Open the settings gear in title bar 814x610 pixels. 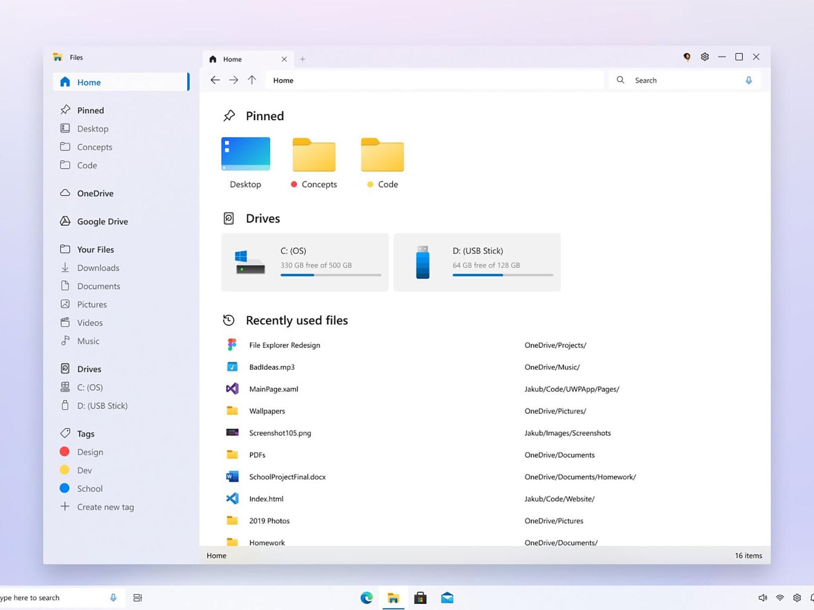pos(705,57)
